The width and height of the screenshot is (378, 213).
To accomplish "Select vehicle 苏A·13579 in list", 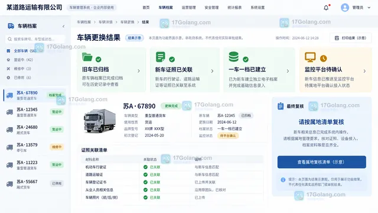I will pos(34,147).
